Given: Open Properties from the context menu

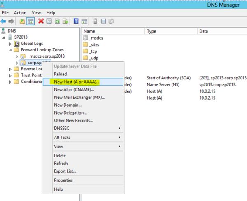Looking at the screenshot, I should (x=83, y=180).
